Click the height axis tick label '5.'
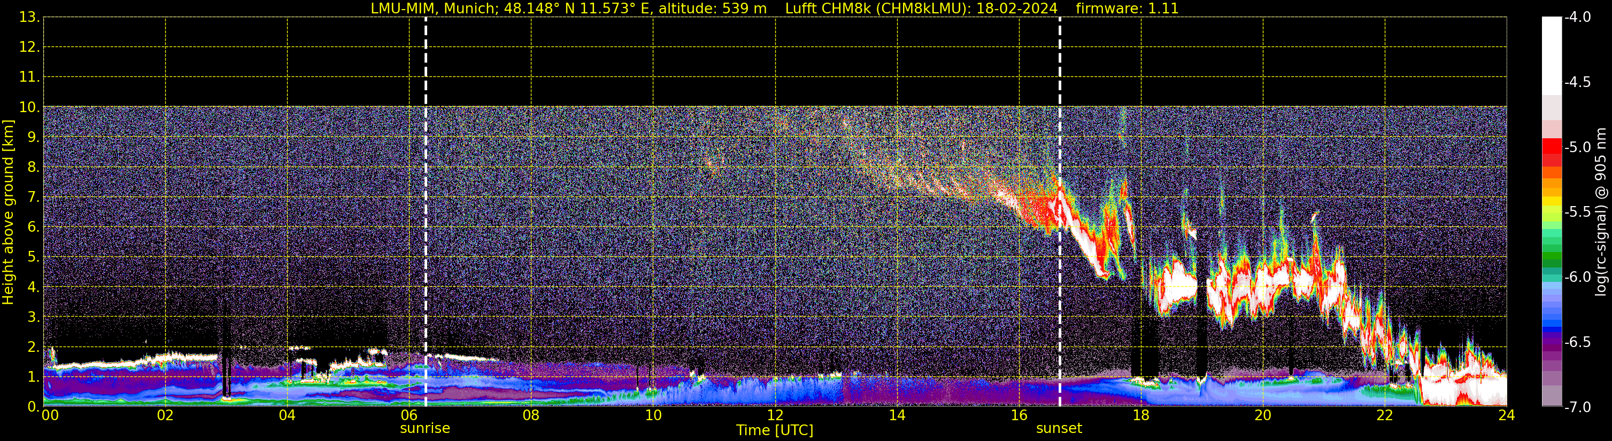Screen dimensions: 1612x441 [34, 257]
